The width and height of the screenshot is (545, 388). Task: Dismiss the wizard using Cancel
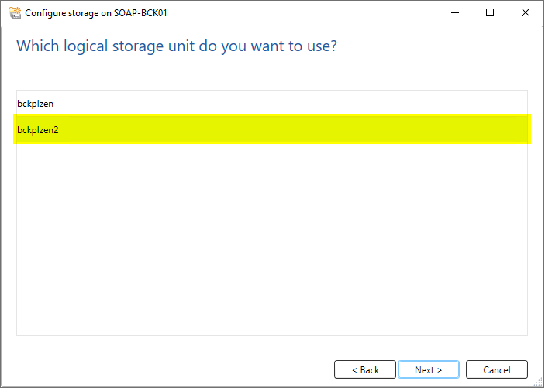pyautogui.click(x=497, y=370)
